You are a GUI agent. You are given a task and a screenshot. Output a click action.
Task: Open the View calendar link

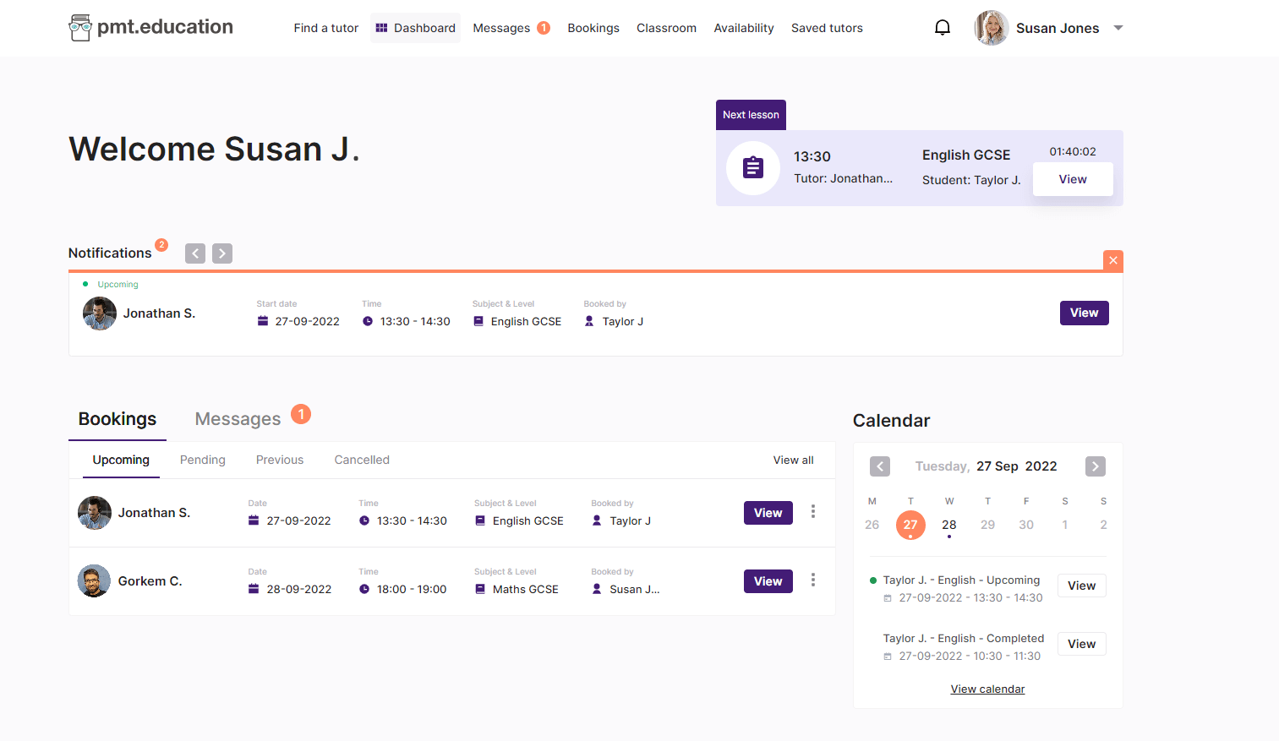[987, 689]
